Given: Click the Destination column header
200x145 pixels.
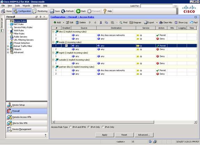Looking at the screenshot, I should (116, 28).
